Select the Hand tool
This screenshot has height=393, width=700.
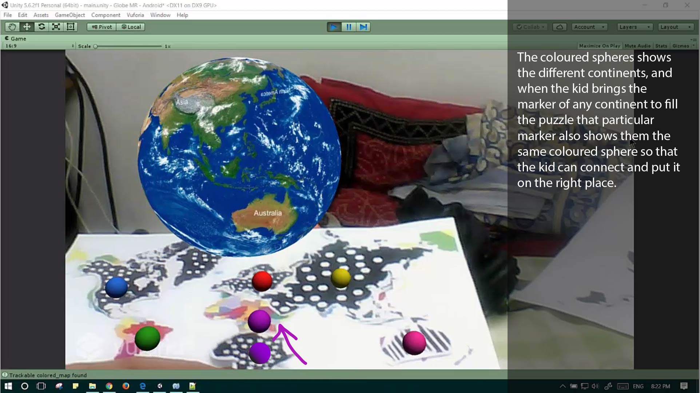pyautogui.click(x=12, y=27)
